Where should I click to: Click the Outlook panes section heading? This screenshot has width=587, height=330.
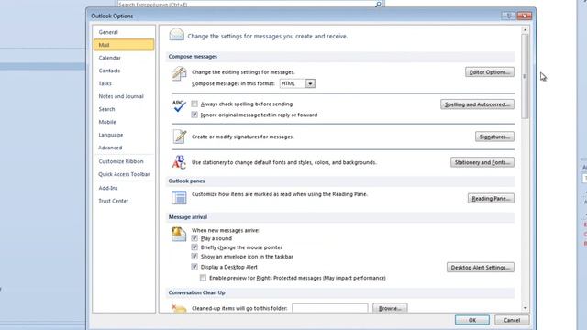click(186, 181)
